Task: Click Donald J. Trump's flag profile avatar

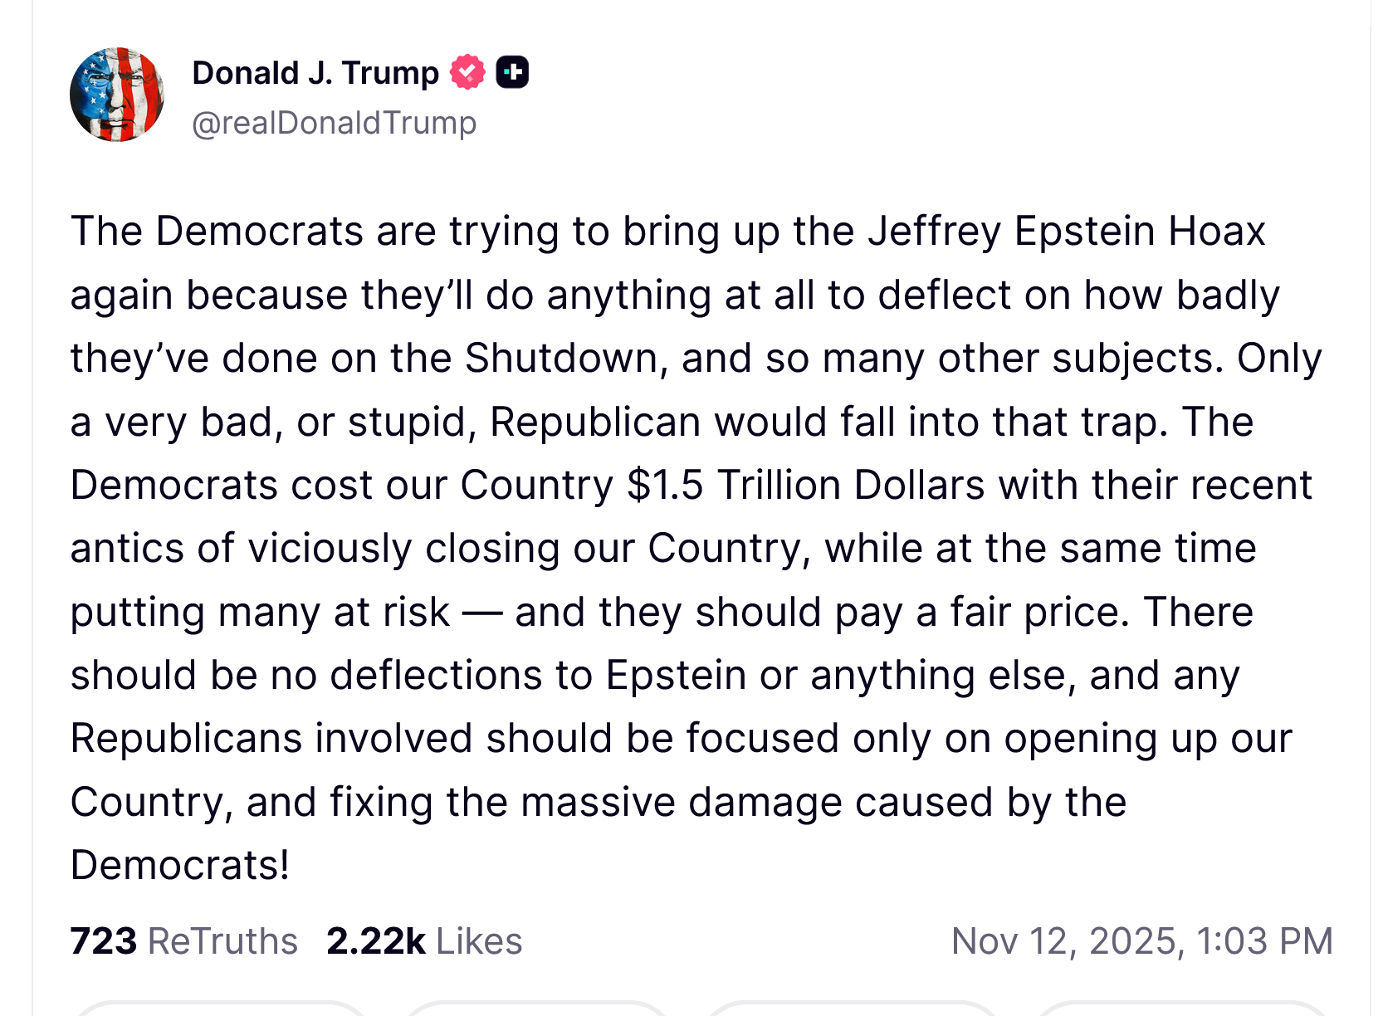Action: pyautogui.click(x=117, y=95)
